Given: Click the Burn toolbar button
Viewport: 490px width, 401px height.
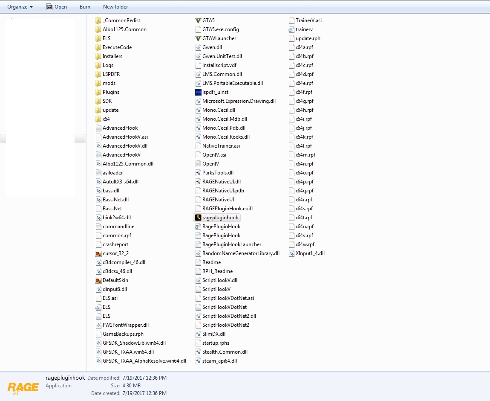Looking at the screenshot, I should (x=85, y=7).
